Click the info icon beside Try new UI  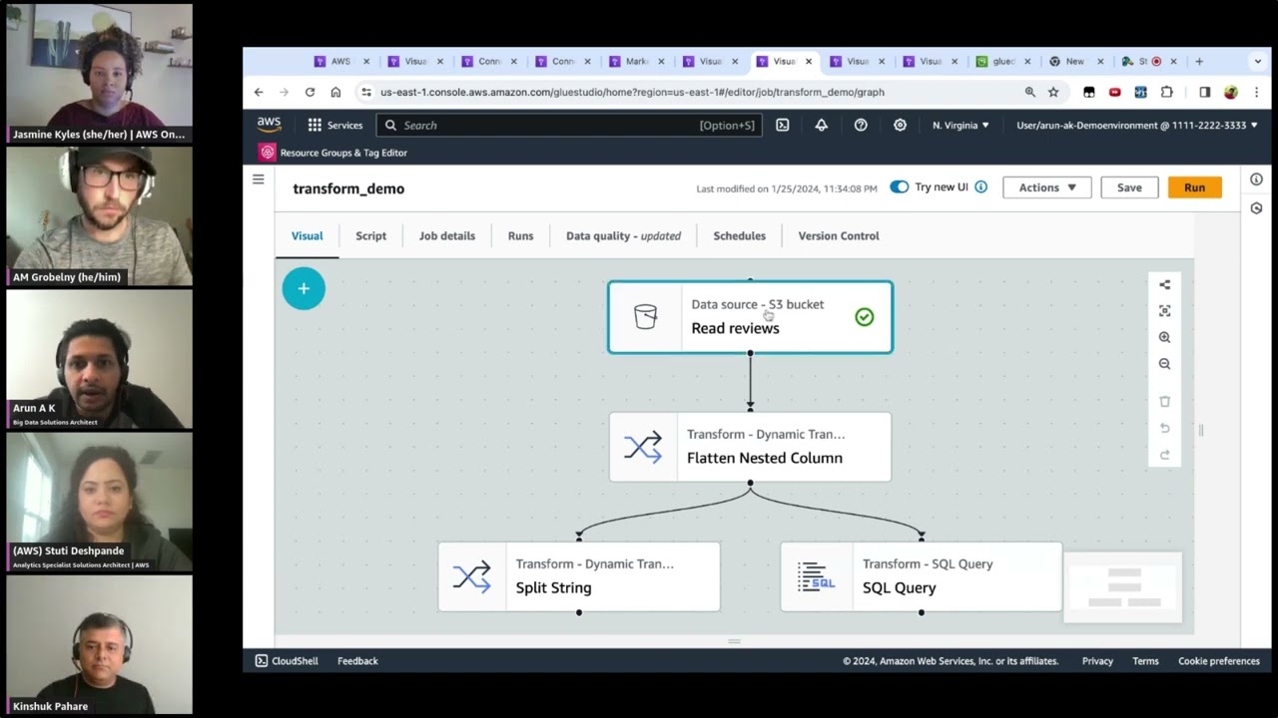pos(980,187)
